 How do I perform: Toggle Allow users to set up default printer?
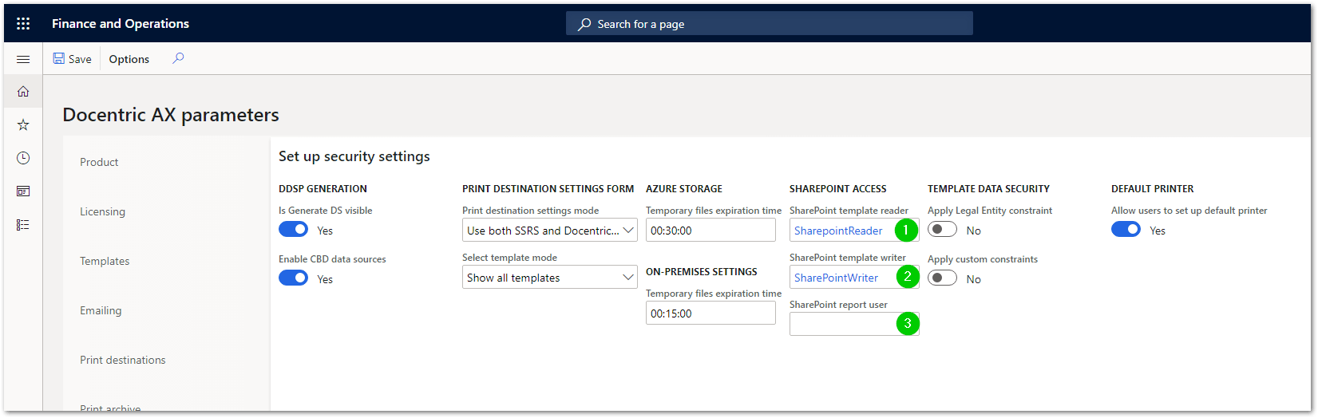pos(1126,230)
